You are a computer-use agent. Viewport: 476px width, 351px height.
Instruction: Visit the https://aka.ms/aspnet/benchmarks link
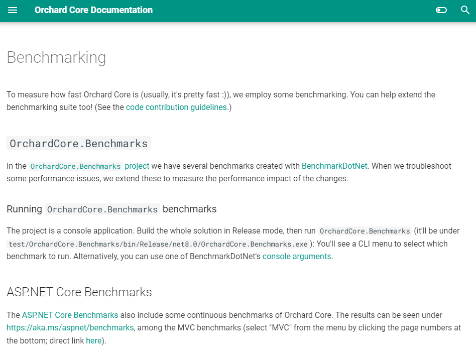[70, 328]
